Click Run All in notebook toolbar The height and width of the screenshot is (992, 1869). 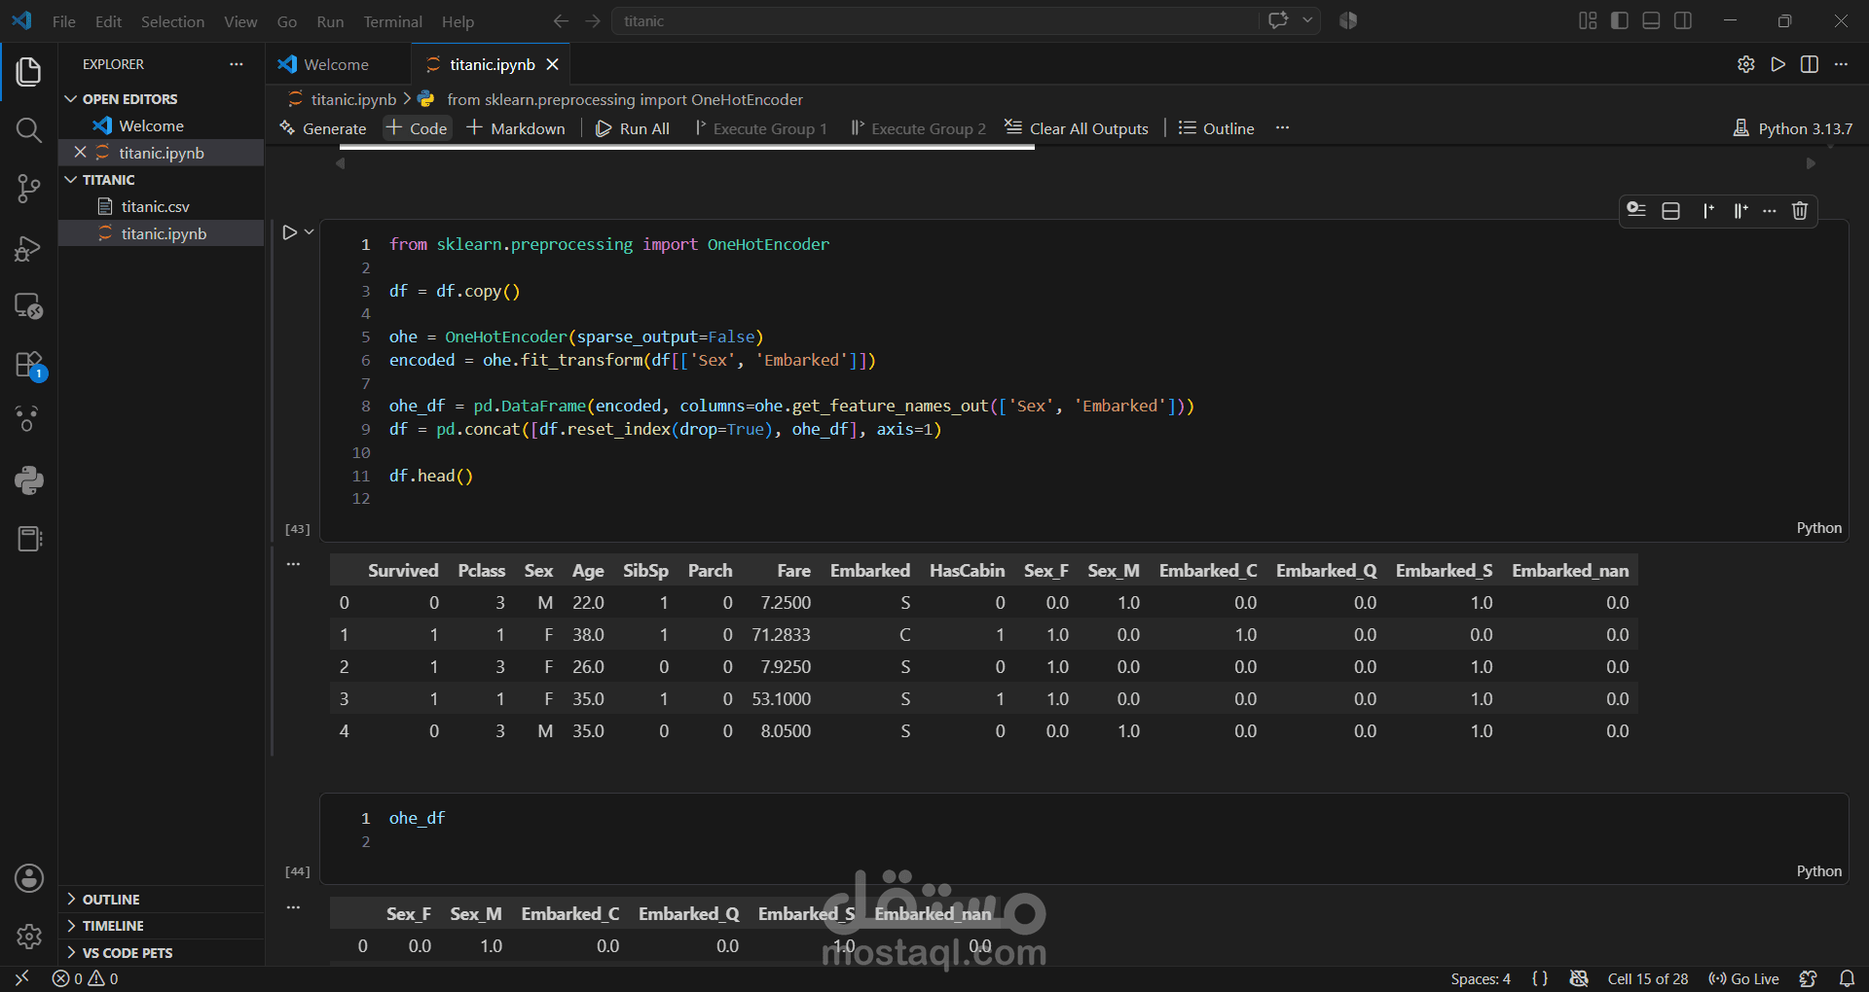(x=633, y=128)
